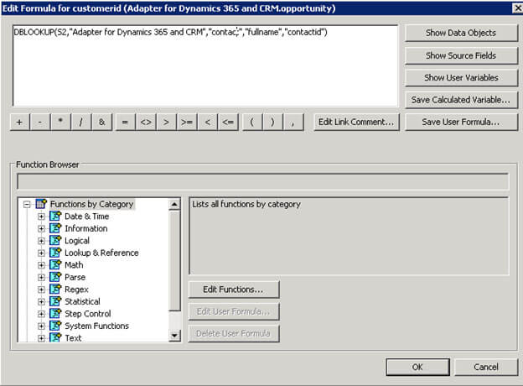Click inside the DBLOOKUP formula text box

[x=205, y=66]
